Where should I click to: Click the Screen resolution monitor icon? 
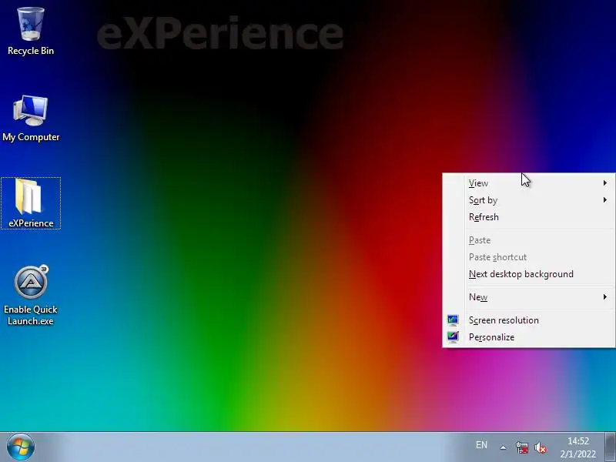tap(453, 320)
